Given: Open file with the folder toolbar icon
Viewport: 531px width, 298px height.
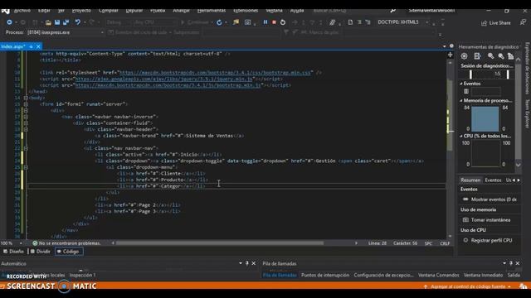Looking at the screenshot, I should [x=48, y=22].
